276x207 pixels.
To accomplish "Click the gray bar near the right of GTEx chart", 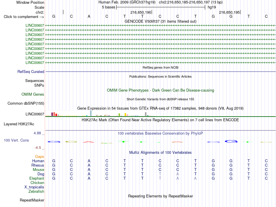I will tap(146, 114).
